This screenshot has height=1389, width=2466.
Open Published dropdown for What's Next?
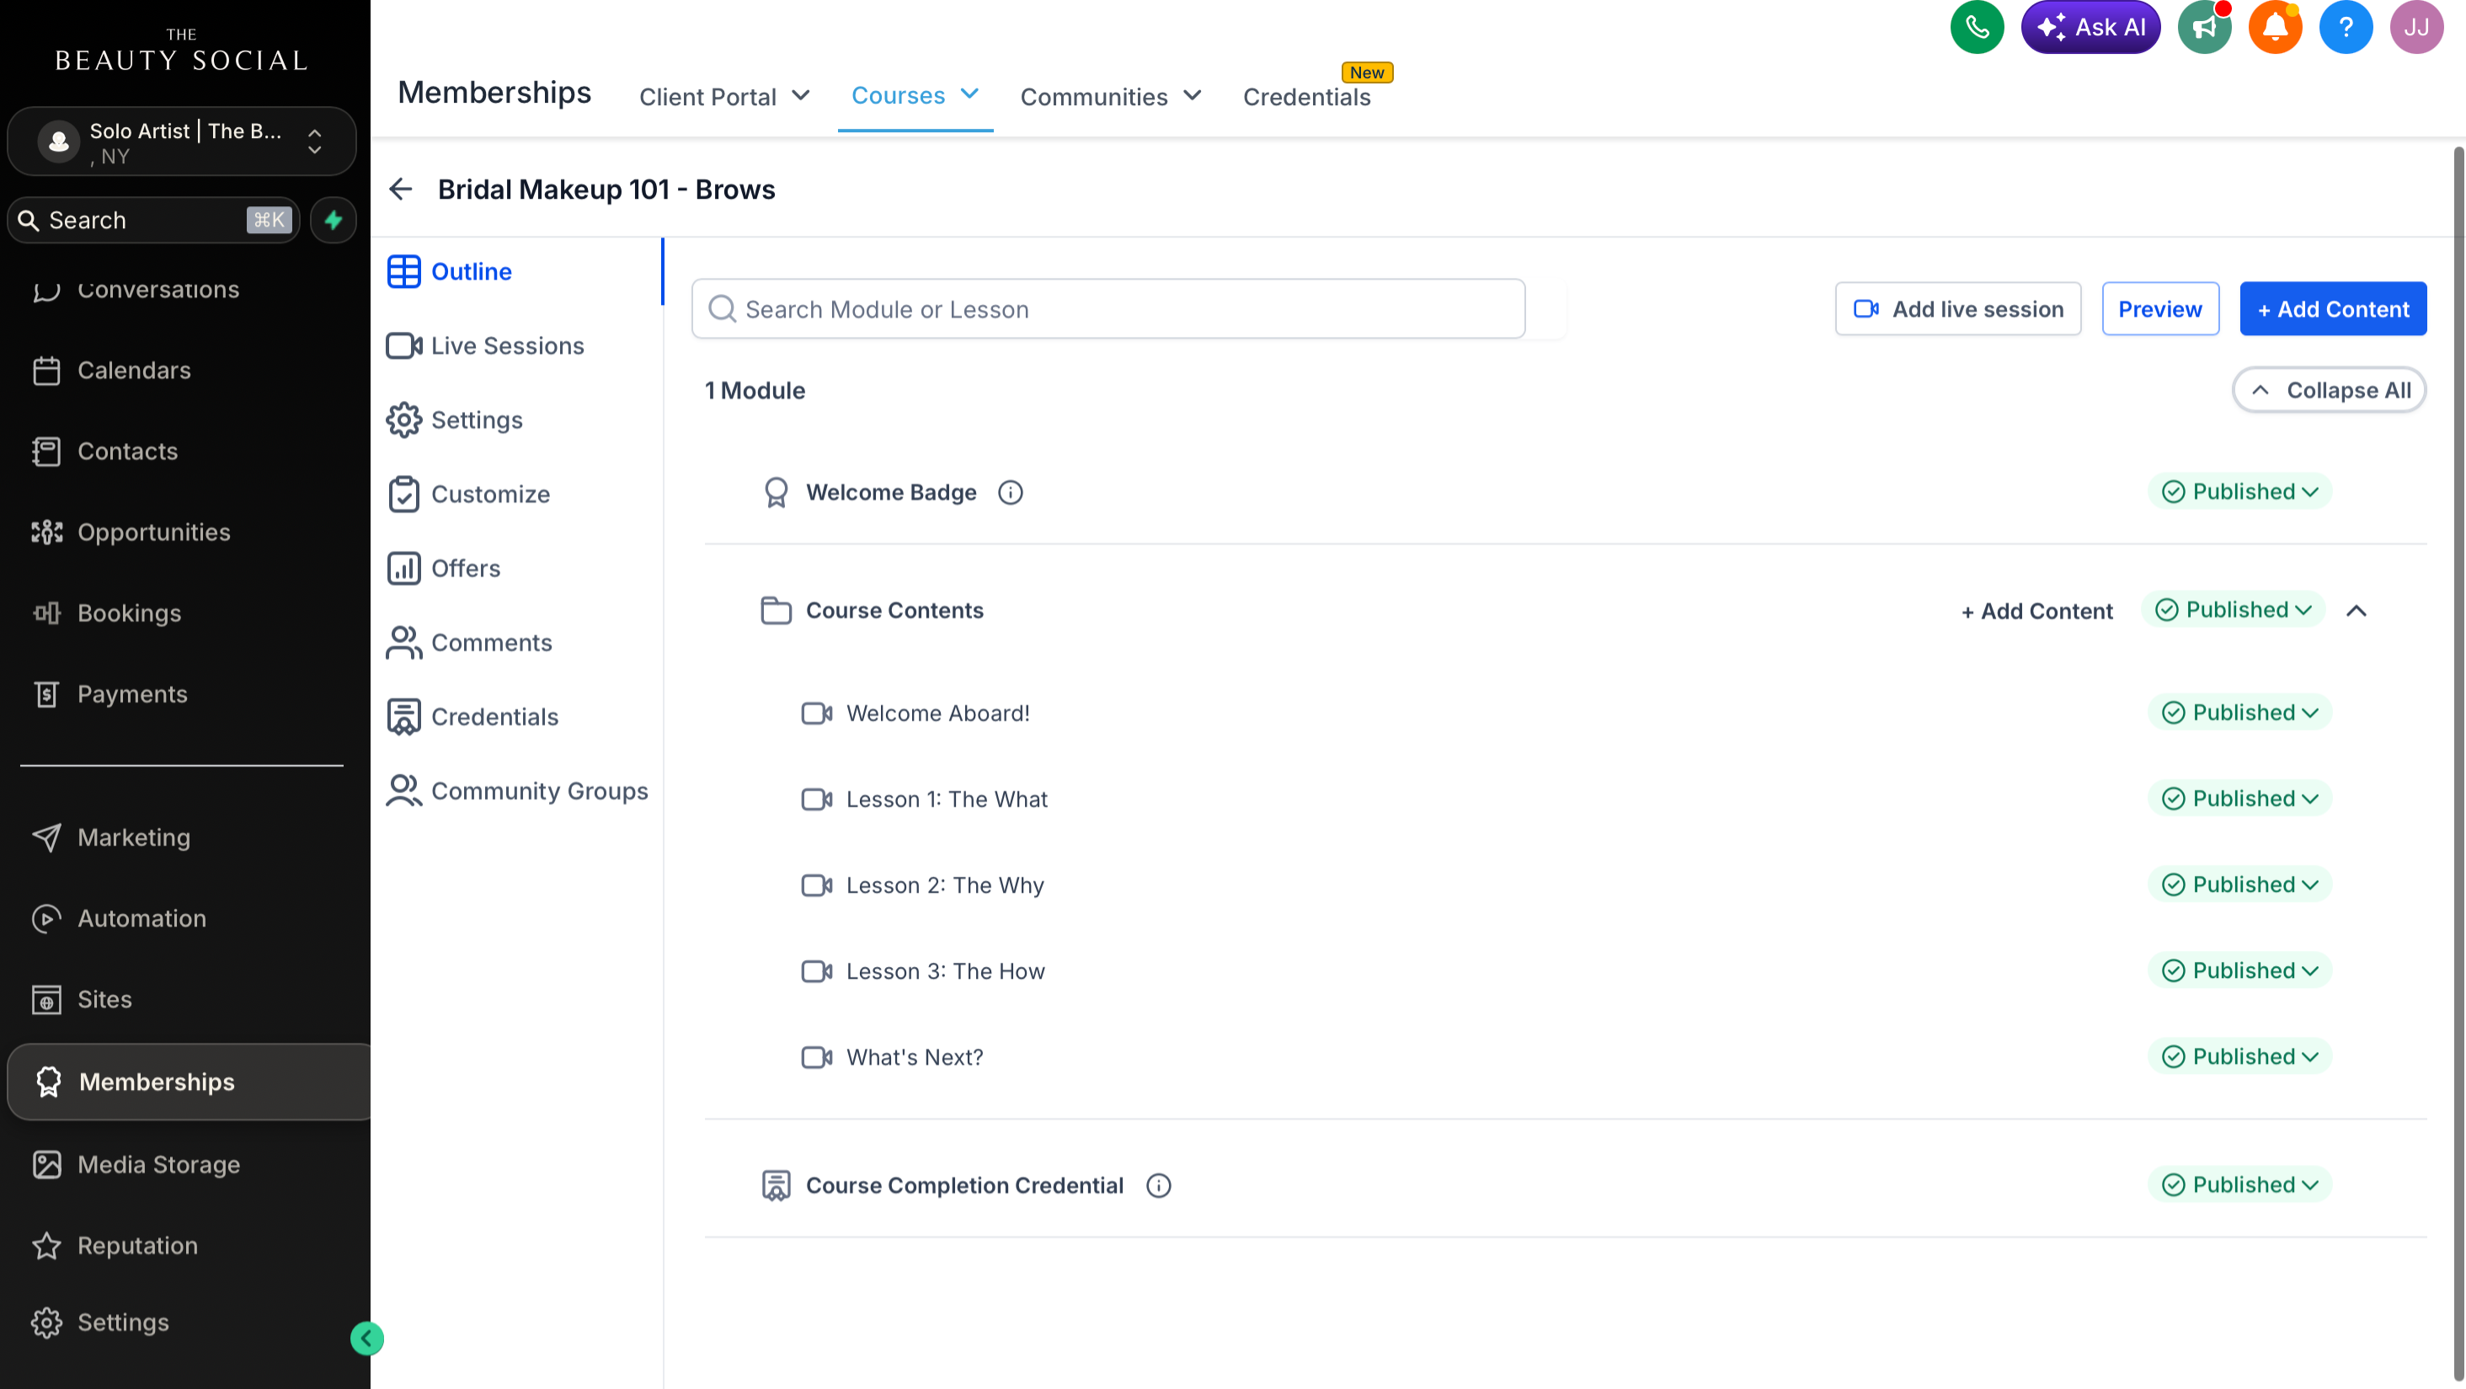tap(2239, 1057)
